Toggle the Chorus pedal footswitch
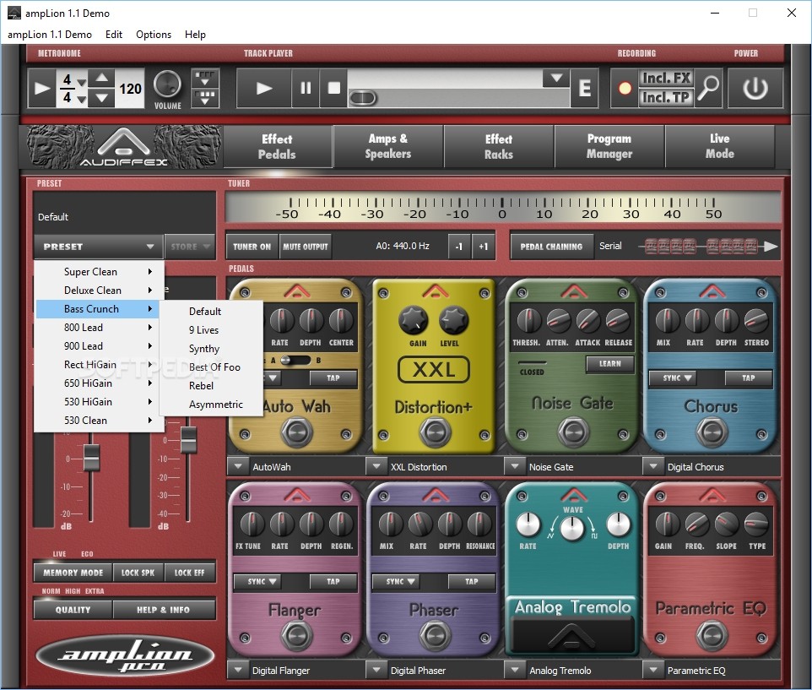This screenshot has width=812, height=690. click(712, 432)
